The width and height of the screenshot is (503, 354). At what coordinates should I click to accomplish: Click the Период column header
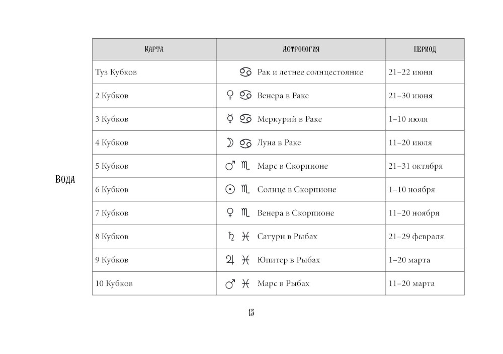click(x=425, y=49)
